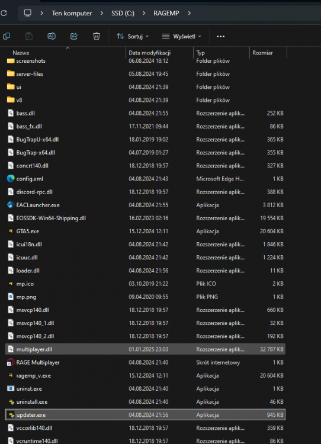The image size is (321, 444).
Task: Click the Rename toolbar icon
Action: pyautogui.click(x=52, y=36)
